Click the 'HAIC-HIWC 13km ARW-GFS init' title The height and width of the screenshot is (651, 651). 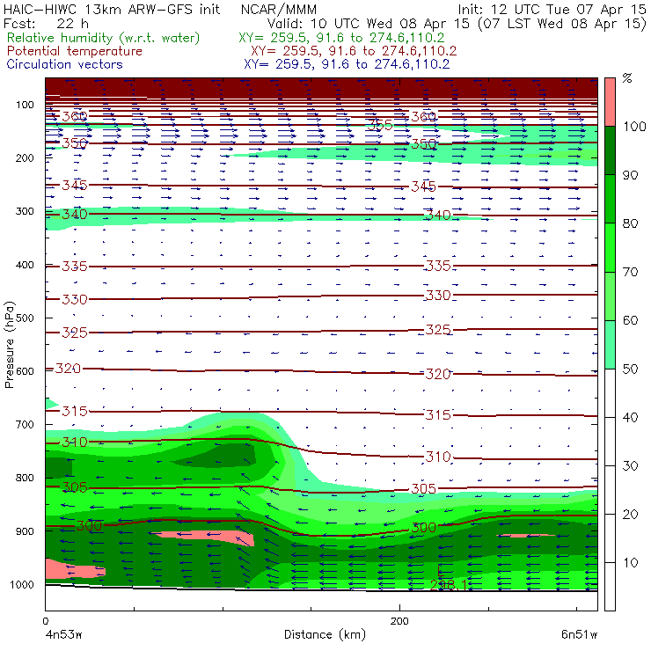(x=112, y=9)
